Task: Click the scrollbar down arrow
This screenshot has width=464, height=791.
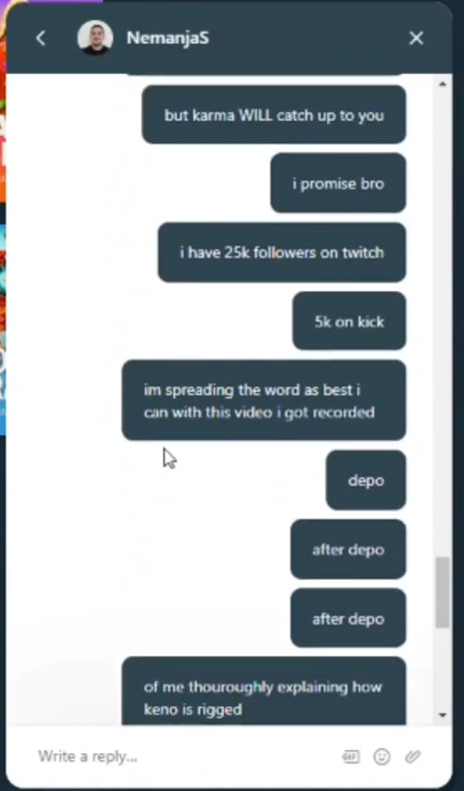Action: pos(442,715)
